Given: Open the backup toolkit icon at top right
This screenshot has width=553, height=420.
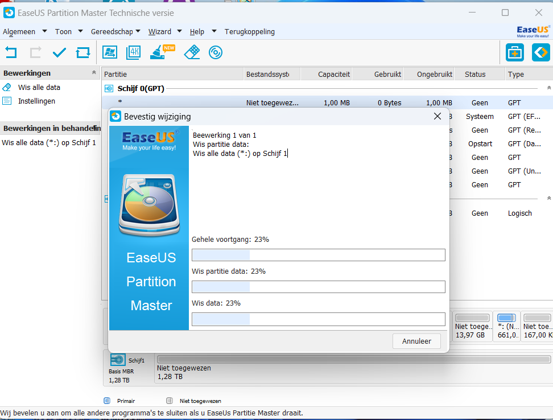Looking at the screenshot, I should click(x=514, y=52).
